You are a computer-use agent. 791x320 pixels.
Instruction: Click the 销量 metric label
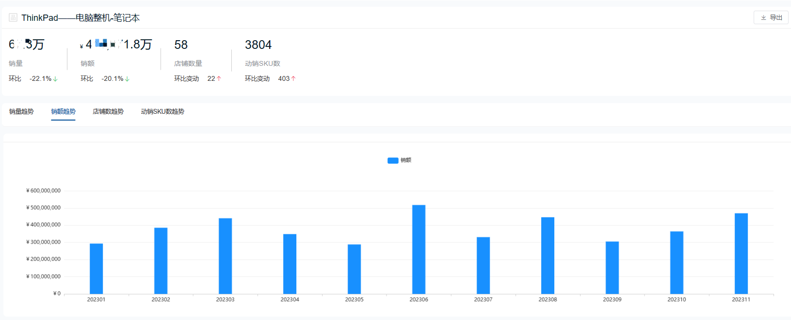(16, 63)
